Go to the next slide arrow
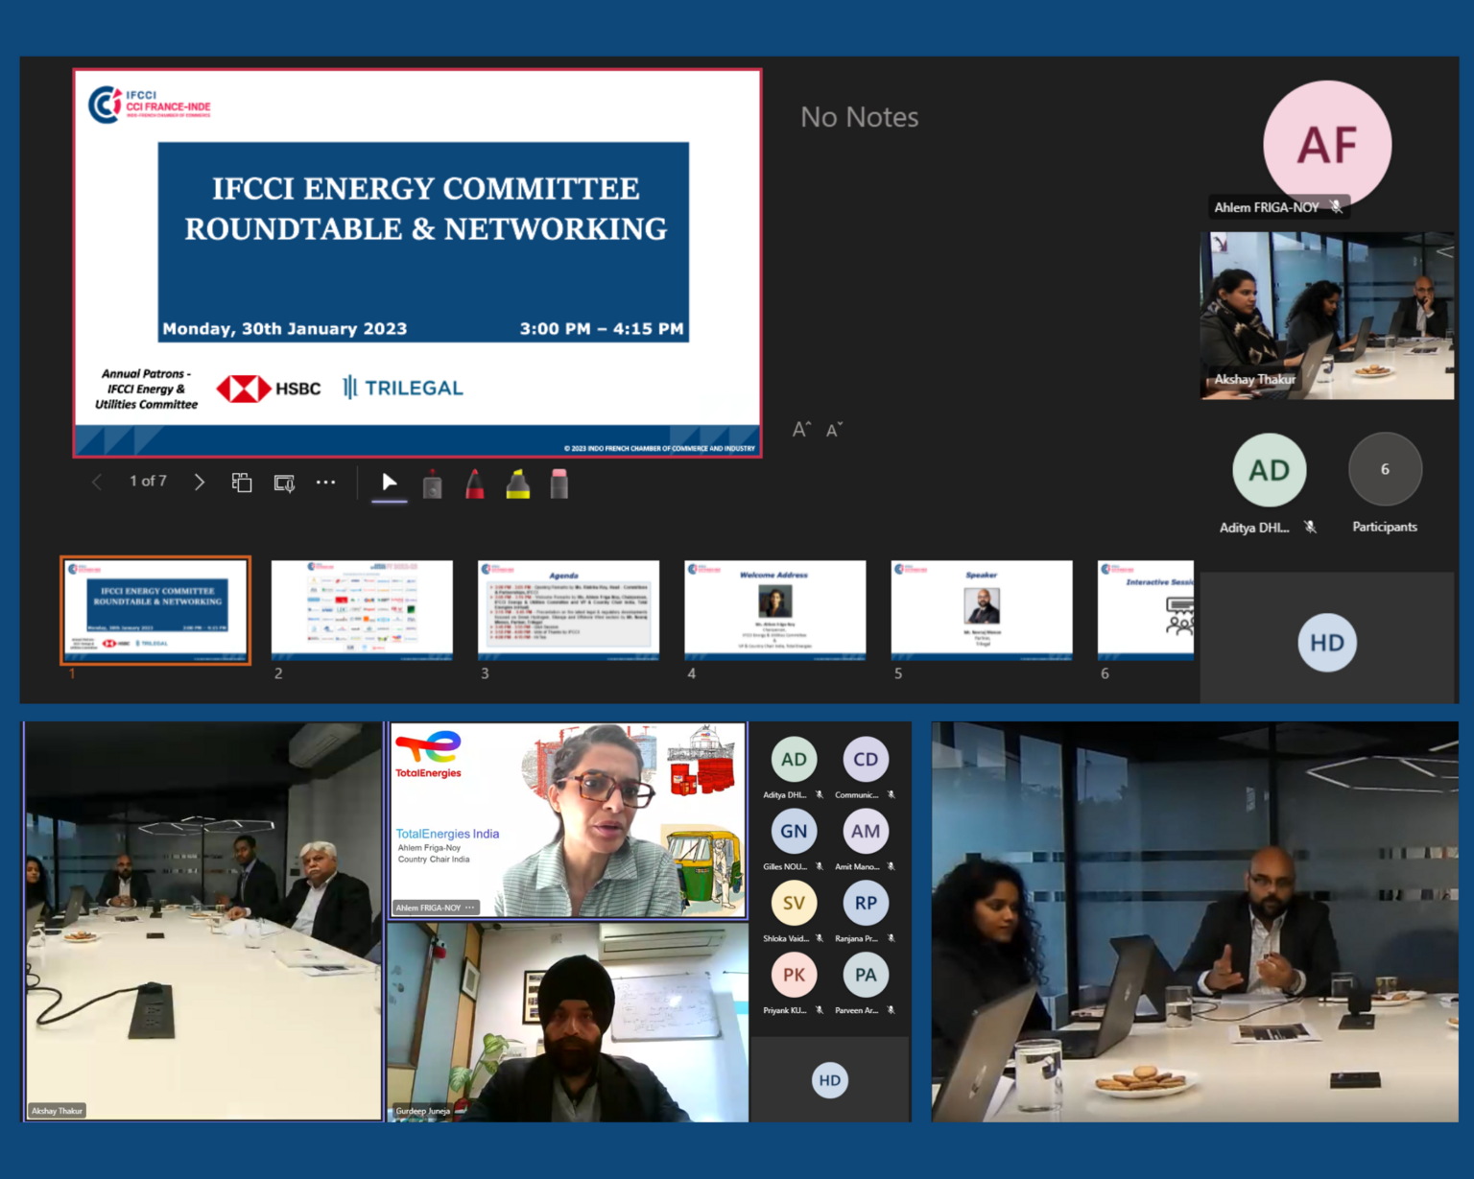Viewport: 1474px width, 1179px height. coord(199,482)
